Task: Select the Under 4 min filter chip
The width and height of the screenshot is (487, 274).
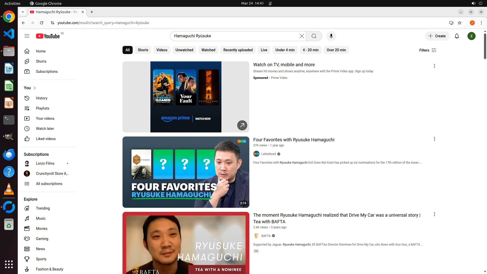Action: (285, 50)
